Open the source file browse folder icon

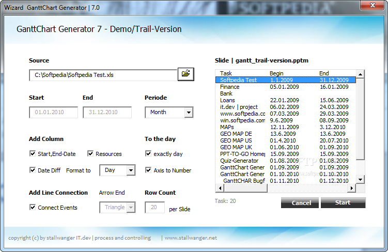186,74
